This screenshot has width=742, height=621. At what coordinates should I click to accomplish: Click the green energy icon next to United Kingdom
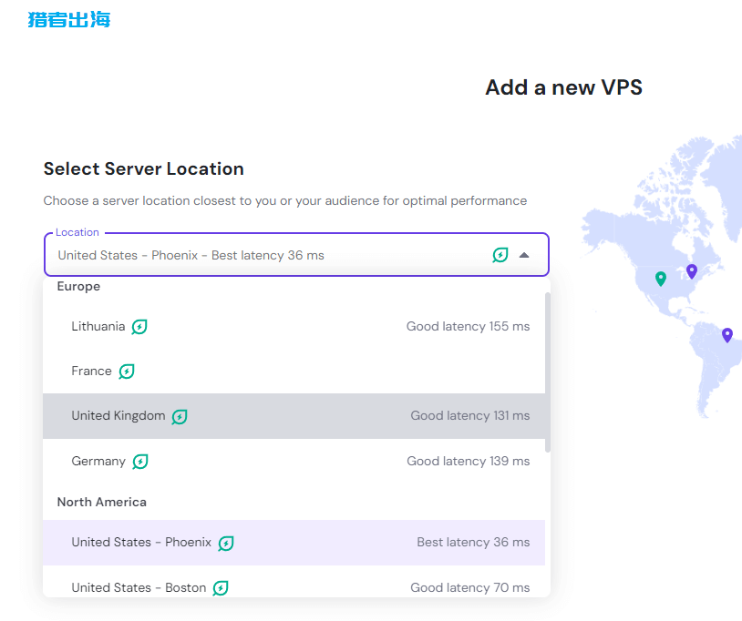pos(180,416)
